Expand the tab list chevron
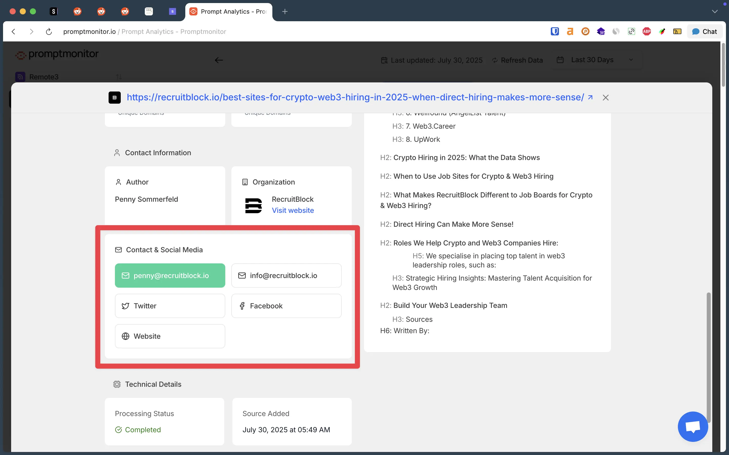The height and width of the screenshot is (455, 729). [x=715, y=11]
